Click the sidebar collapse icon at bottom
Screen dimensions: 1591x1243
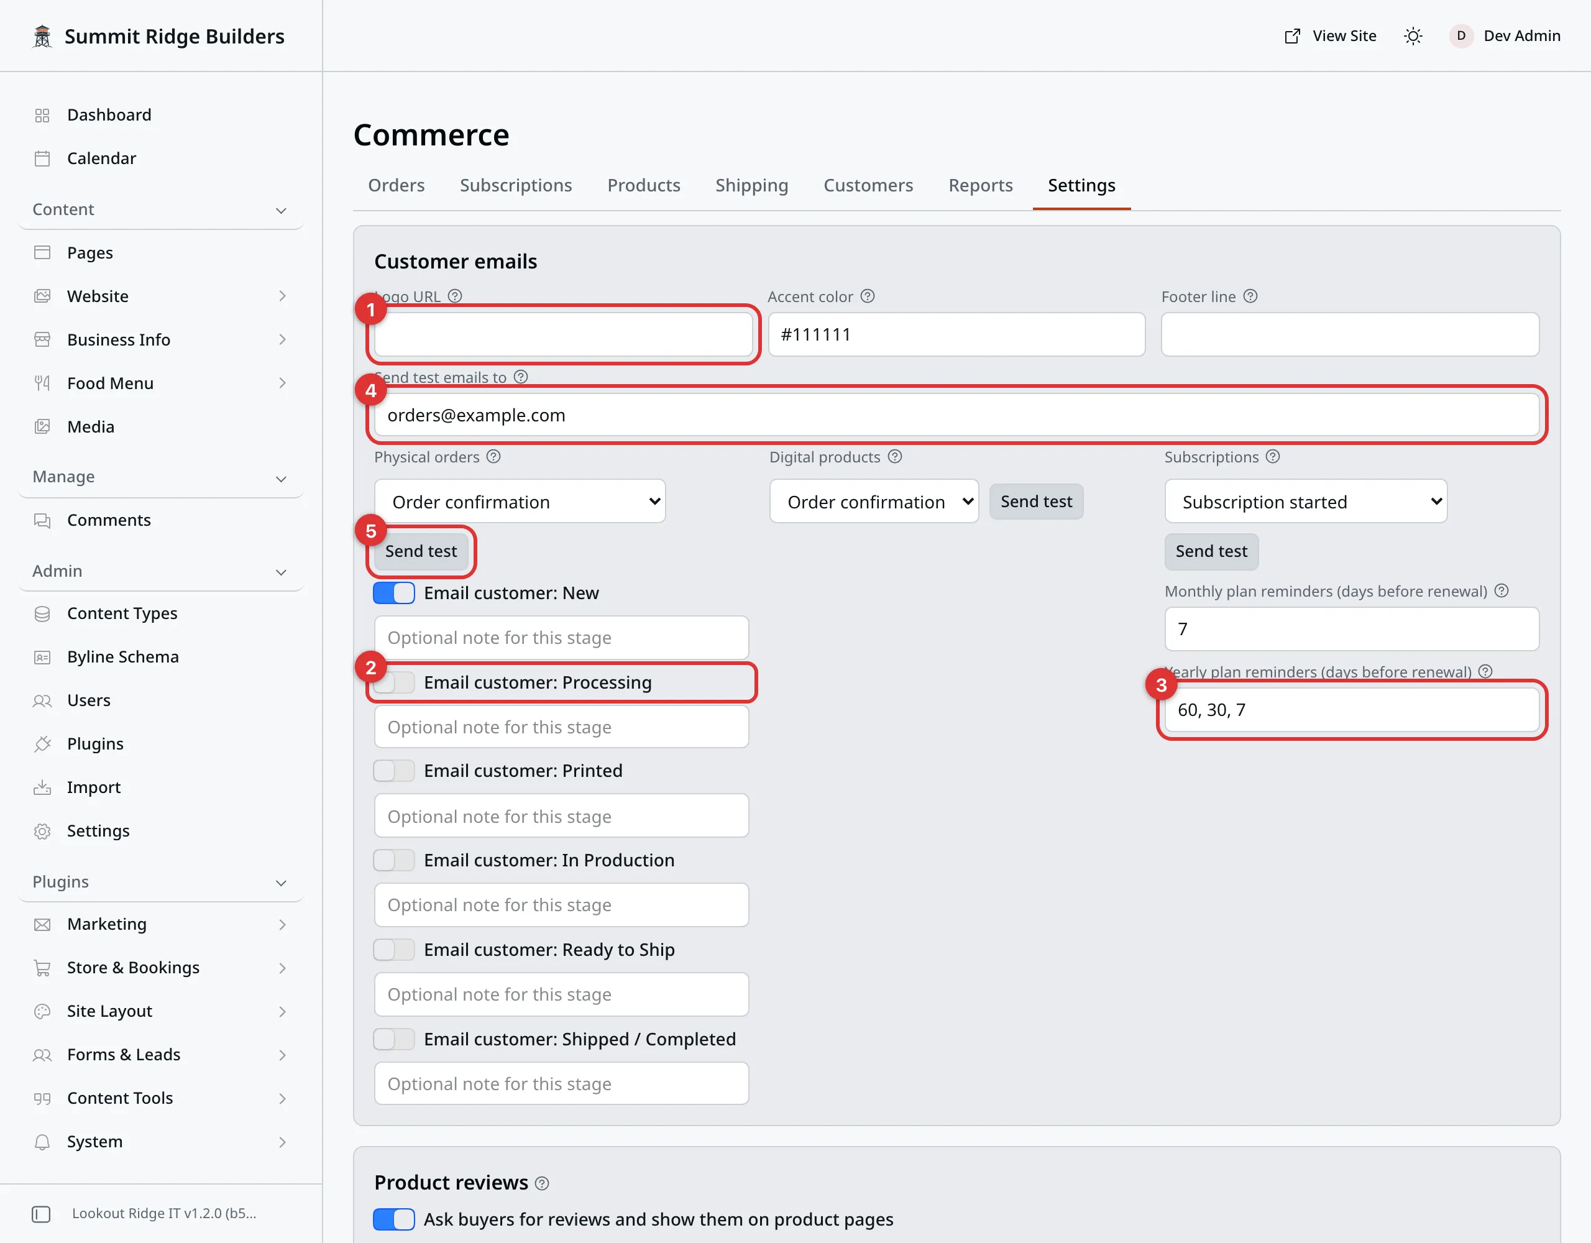41,1214
